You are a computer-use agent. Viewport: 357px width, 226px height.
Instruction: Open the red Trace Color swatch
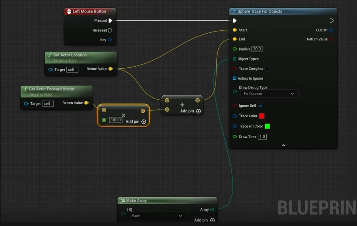click(262, 116)
